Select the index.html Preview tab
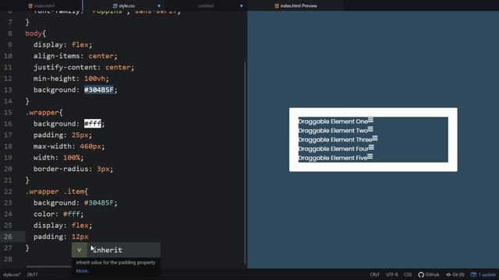Viewport: 499px width, 280px height. [296, 5]
